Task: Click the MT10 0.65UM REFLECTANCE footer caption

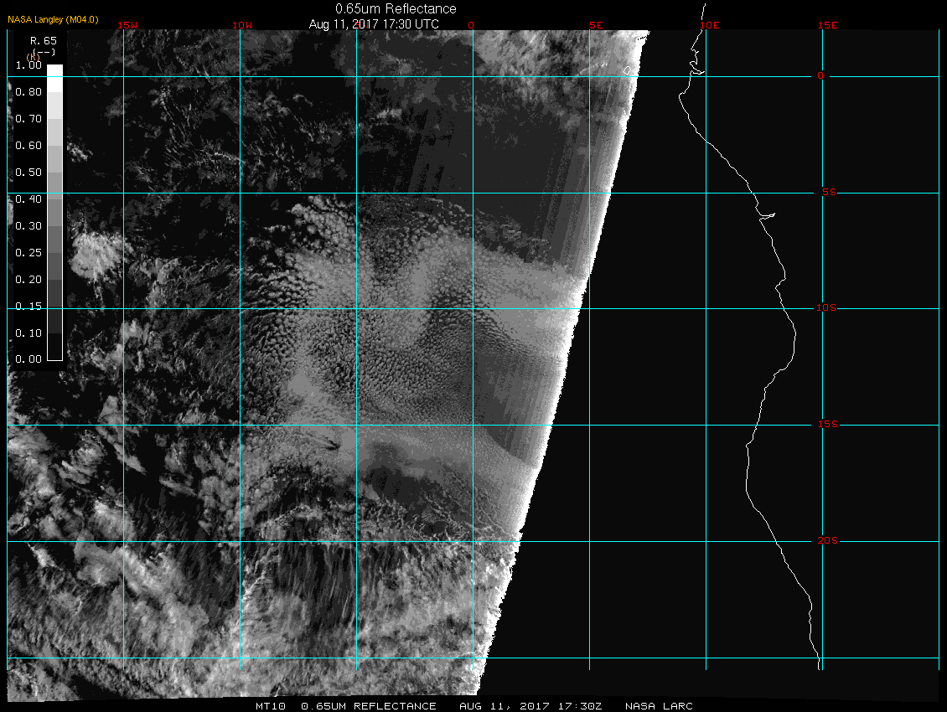Action: tap(346, 706)
